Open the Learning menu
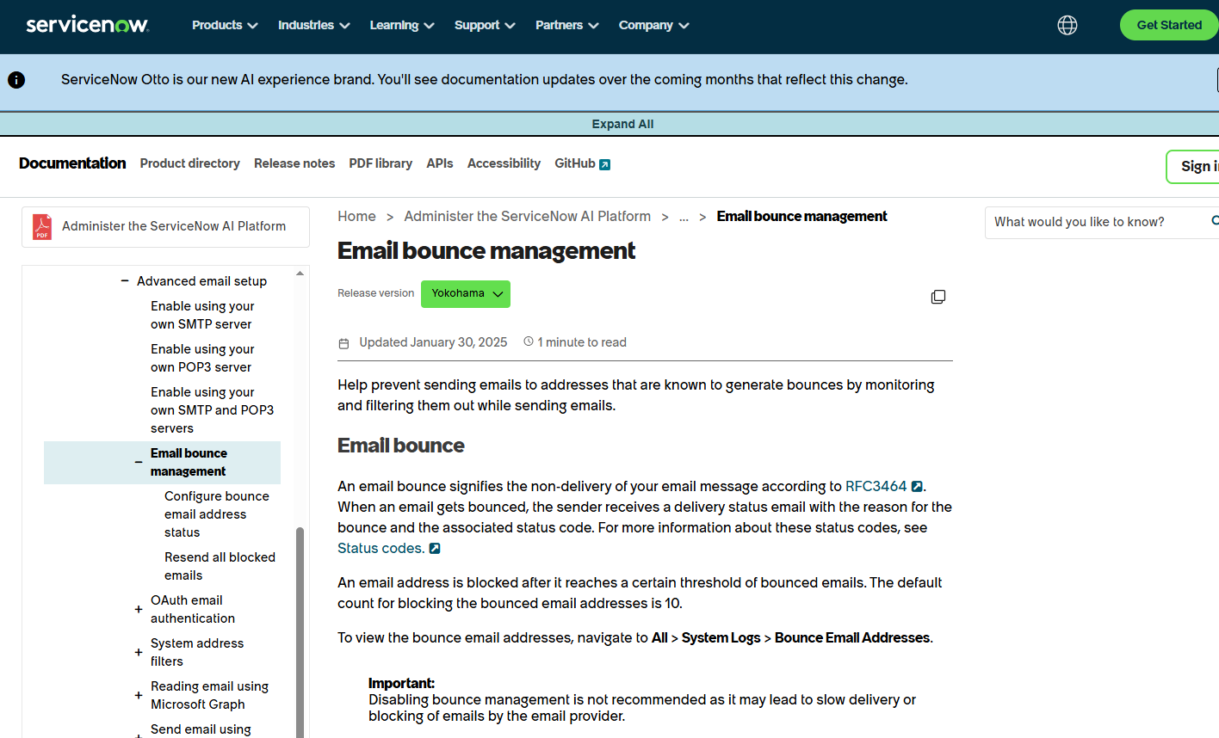The height and width of the screenshot is (738, 1219). click(x=402, y=25)
